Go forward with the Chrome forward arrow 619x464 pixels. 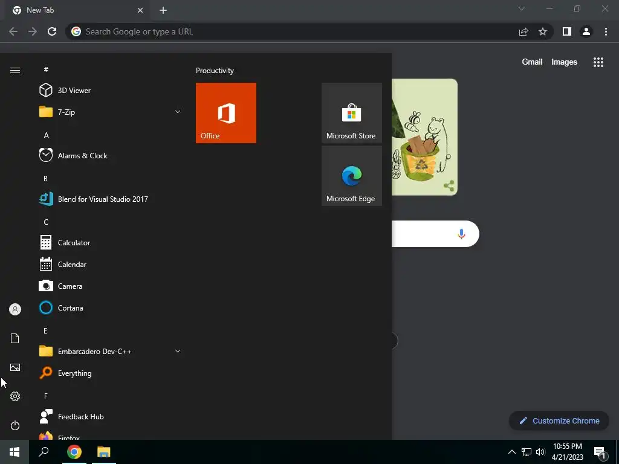33,31
